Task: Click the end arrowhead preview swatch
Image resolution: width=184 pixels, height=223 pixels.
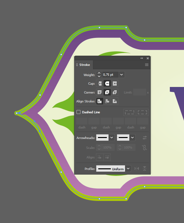Action: [123, 138]
